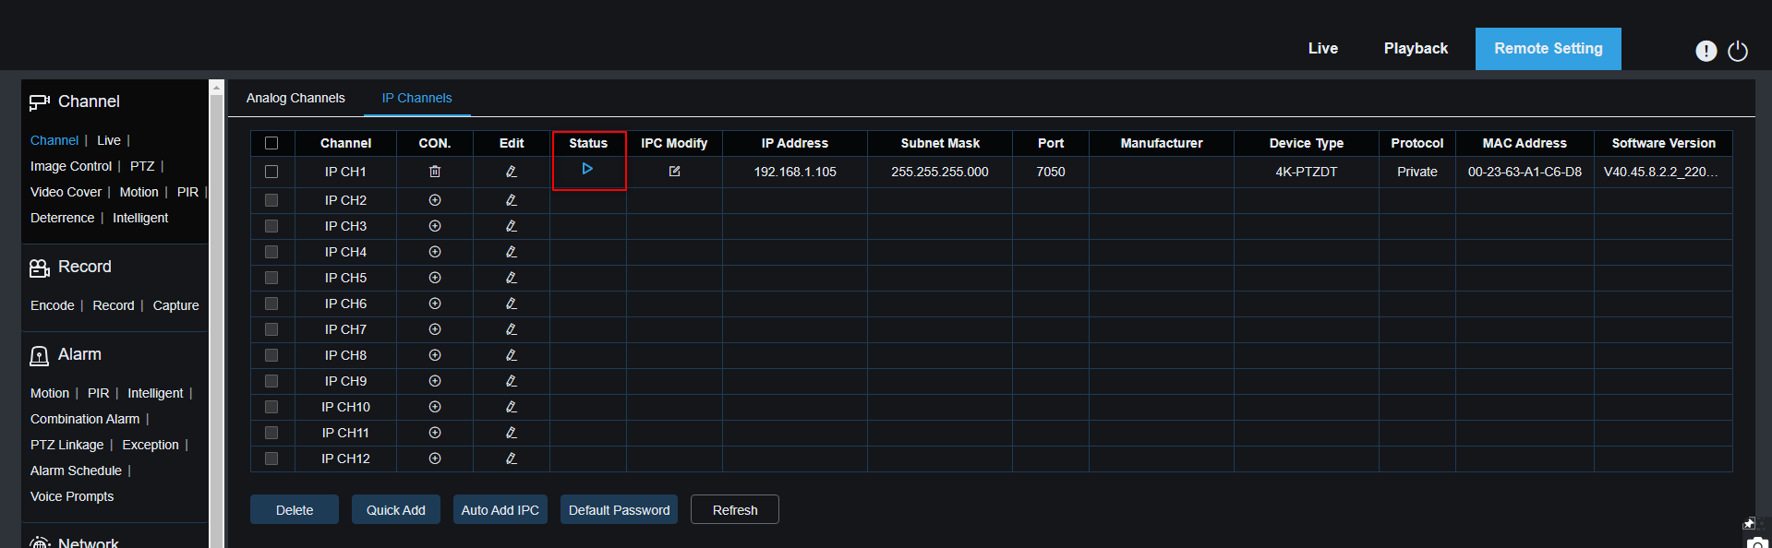The height and width of the screenshot is (548, 1772).
Task: Click the Device Type 4K-PTZDT cell
Action: point(1307,172)
